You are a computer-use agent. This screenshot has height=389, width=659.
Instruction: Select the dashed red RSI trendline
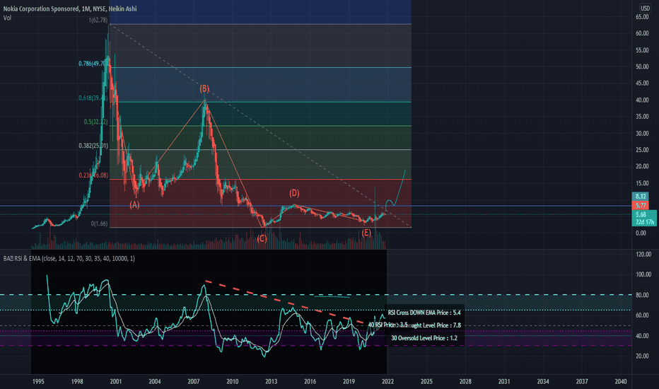coord(284,301)
